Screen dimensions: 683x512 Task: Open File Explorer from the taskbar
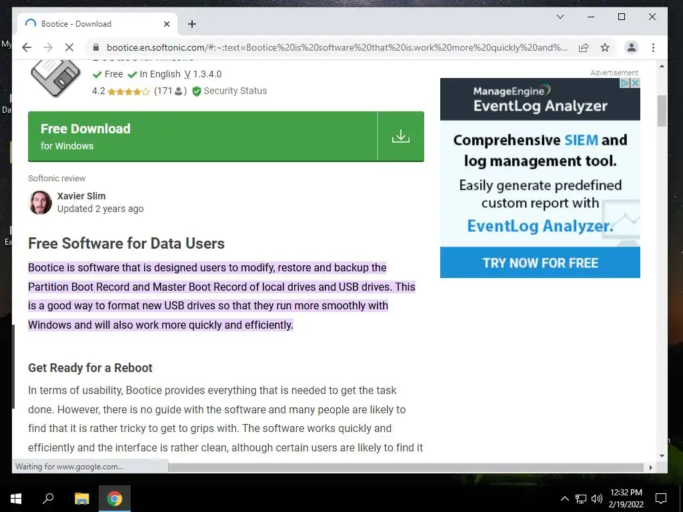(x=81, y=499)
